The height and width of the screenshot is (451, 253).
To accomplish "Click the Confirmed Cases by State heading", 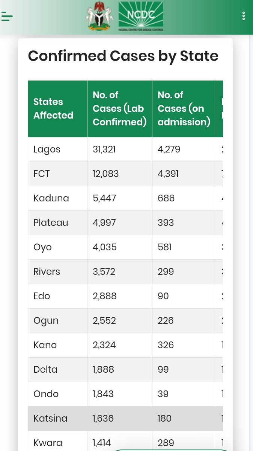I will (x=123, y=56).
